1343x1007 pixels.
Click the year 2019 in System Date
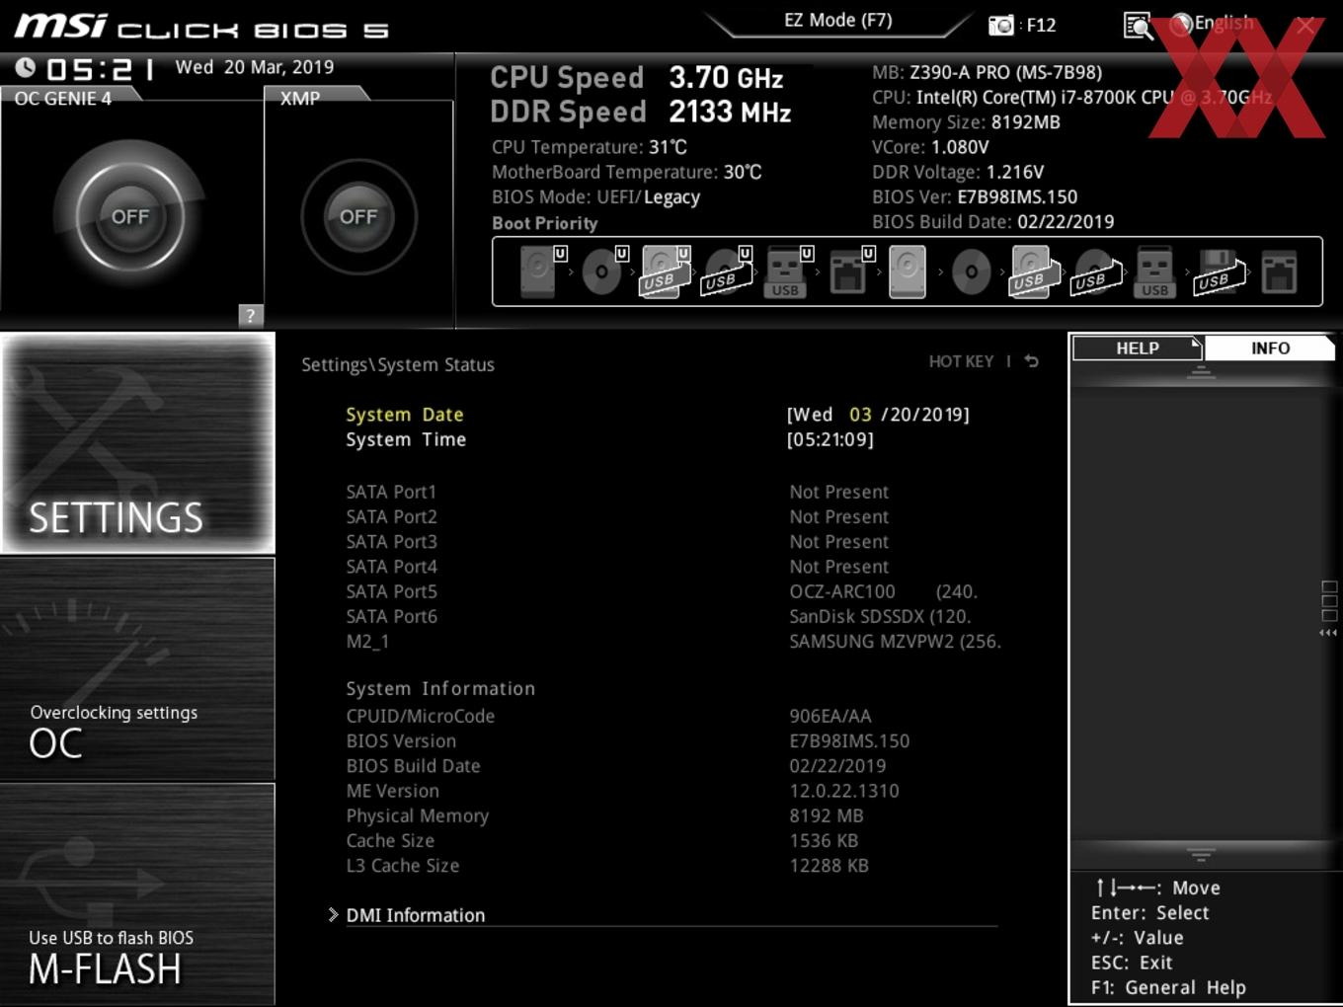pos(941,415)
